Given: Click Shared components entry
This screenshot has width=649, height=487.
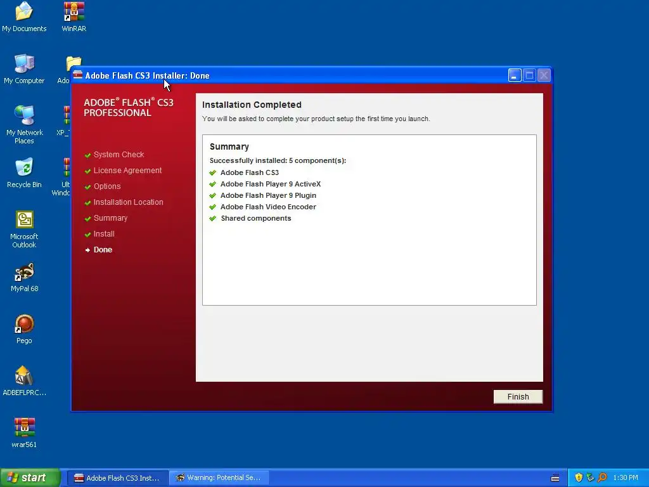Looking at the screenshot, I should pos(256,218).
